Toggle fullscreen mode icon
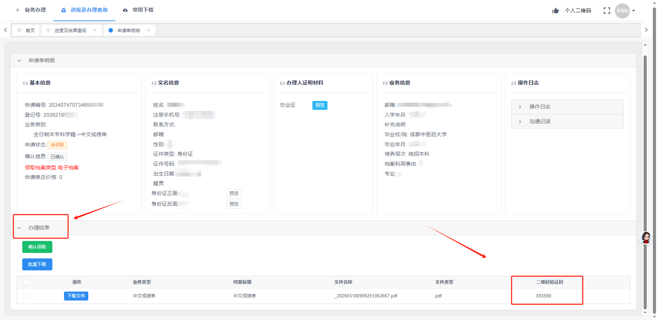 (607, 11)
